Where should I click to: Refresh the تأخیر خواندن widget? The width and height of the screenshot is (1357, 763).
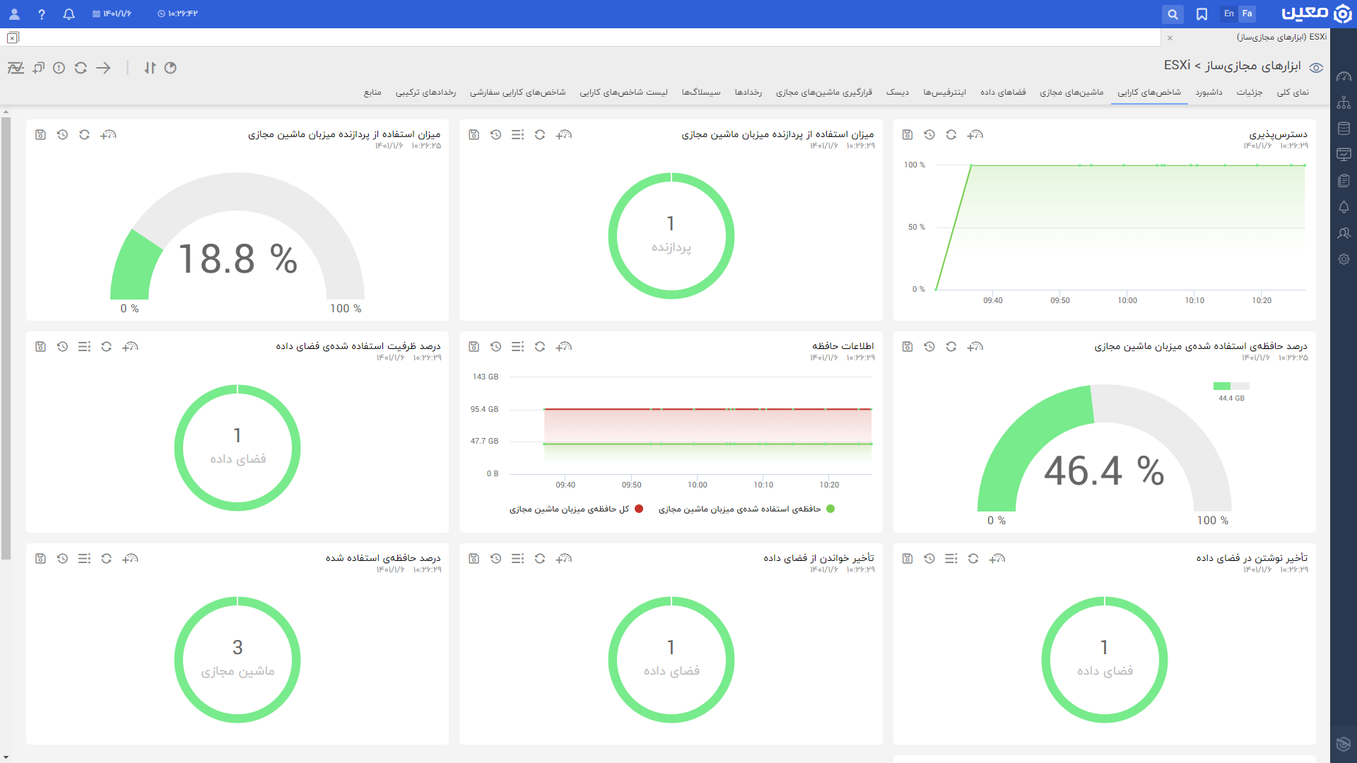pos(540,558)
